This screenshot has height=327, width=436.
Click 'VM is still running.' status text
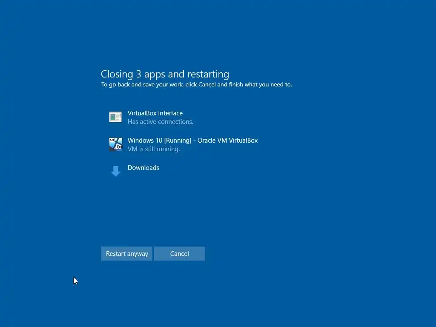154,149
